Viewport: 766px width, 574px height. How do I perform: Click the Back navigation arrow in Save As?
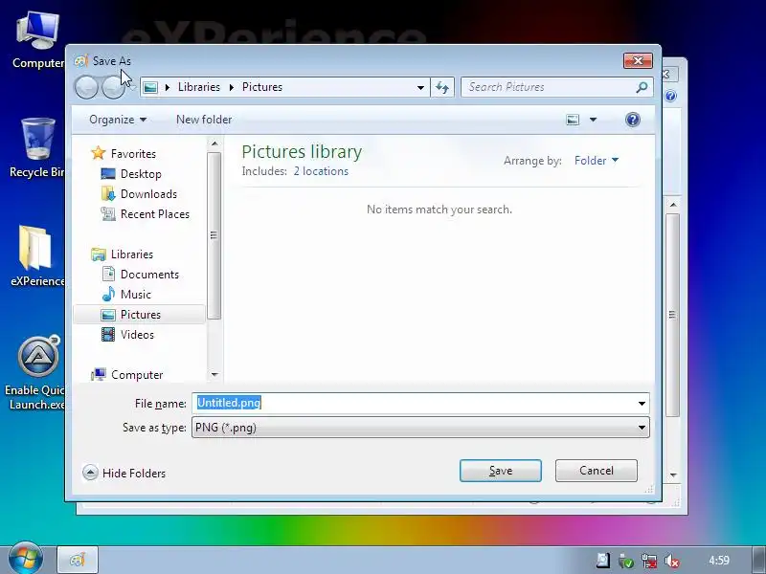[86, 87]
